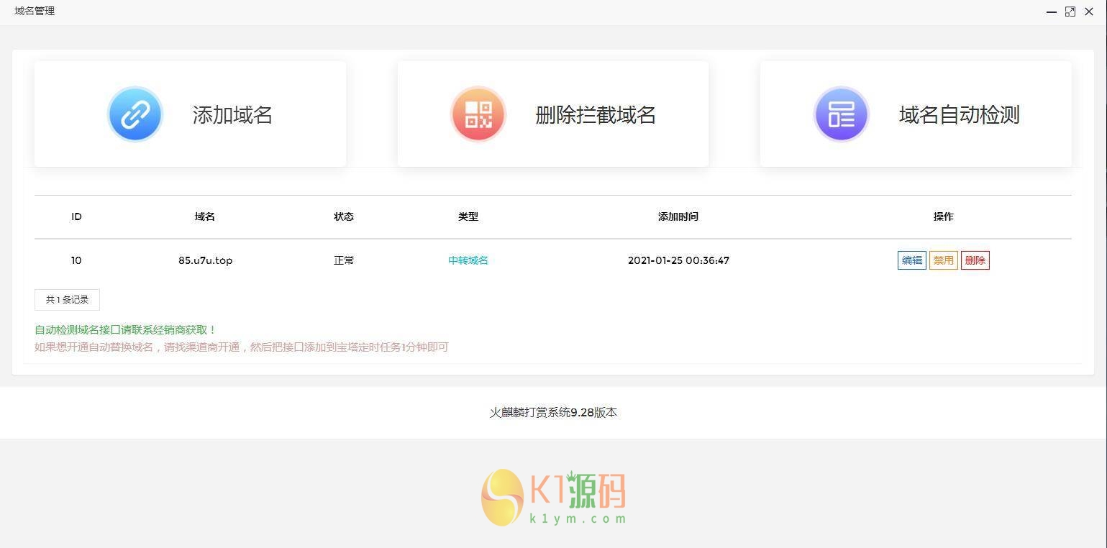Open 添加域名 to add a new domain
The image size is (1107, 548).
[x=232, y=115]
